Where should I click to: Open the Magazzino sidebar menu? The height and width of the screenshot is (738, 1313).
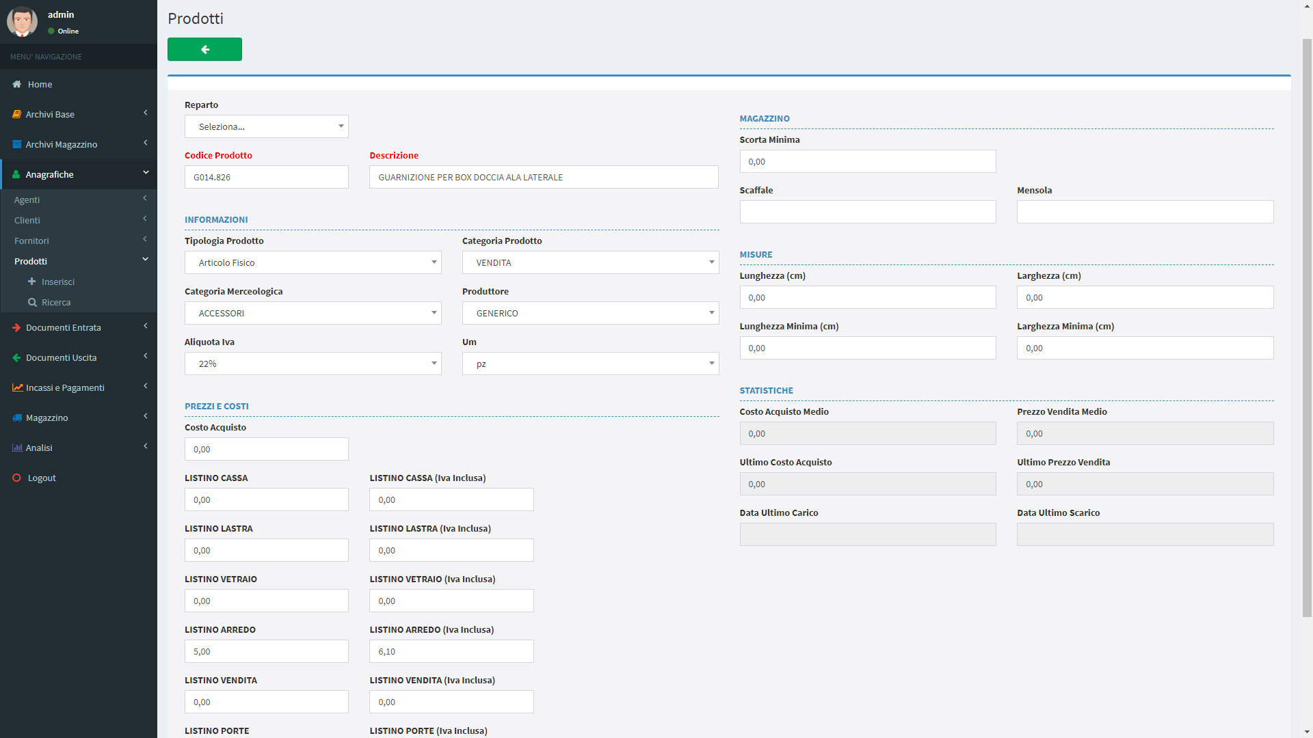[79, 418]
